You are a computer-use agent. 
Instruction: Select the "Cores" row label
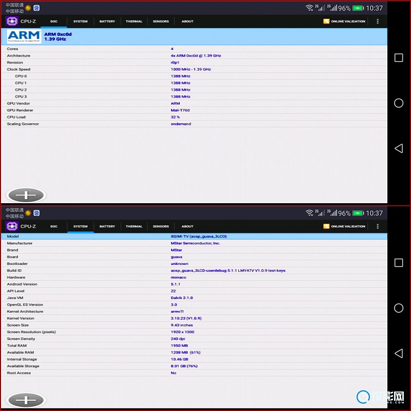click(x=12, y=49)
